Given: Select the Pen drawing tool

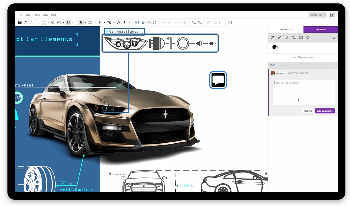Looking at the screenshot, I should pos(99,22).
